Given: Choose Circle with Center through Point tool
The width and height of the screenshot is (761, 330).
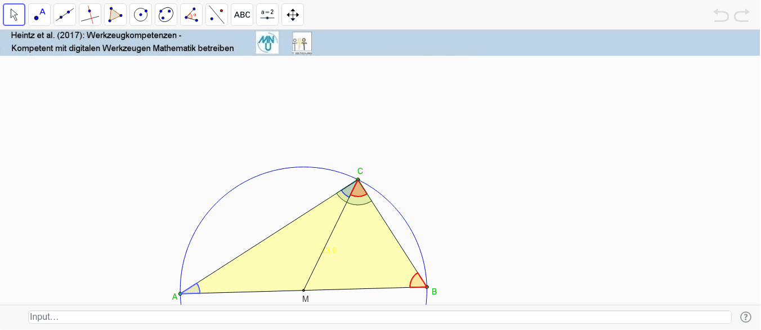Looking at the screenshot, I should 141,15.
